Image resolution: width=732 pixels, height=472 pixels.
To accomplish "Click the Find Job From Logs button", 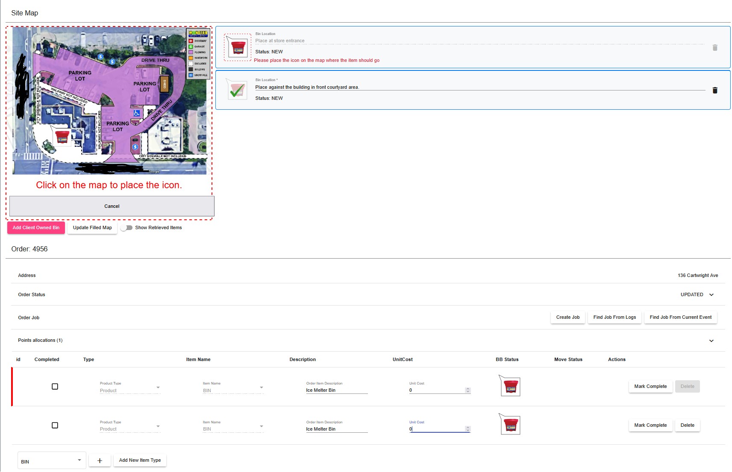I will (614, 318).
